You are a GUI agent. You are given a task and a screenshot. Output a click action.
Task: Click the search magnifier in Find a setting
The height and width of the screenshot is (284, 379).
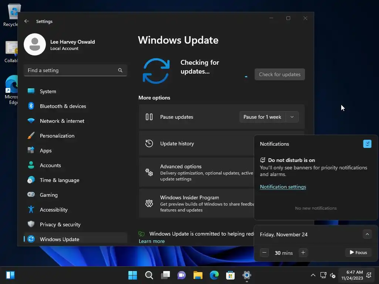[x=120, y=70]
